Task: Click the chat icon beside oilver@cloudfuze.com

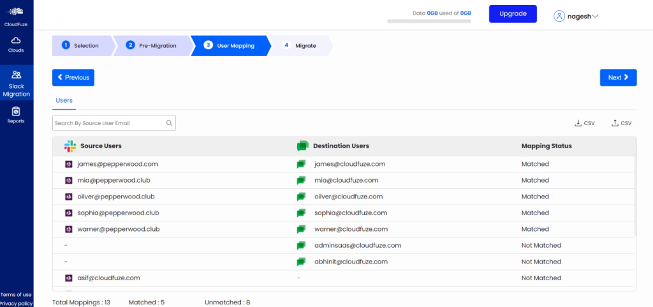Action: tap(301, 197)
